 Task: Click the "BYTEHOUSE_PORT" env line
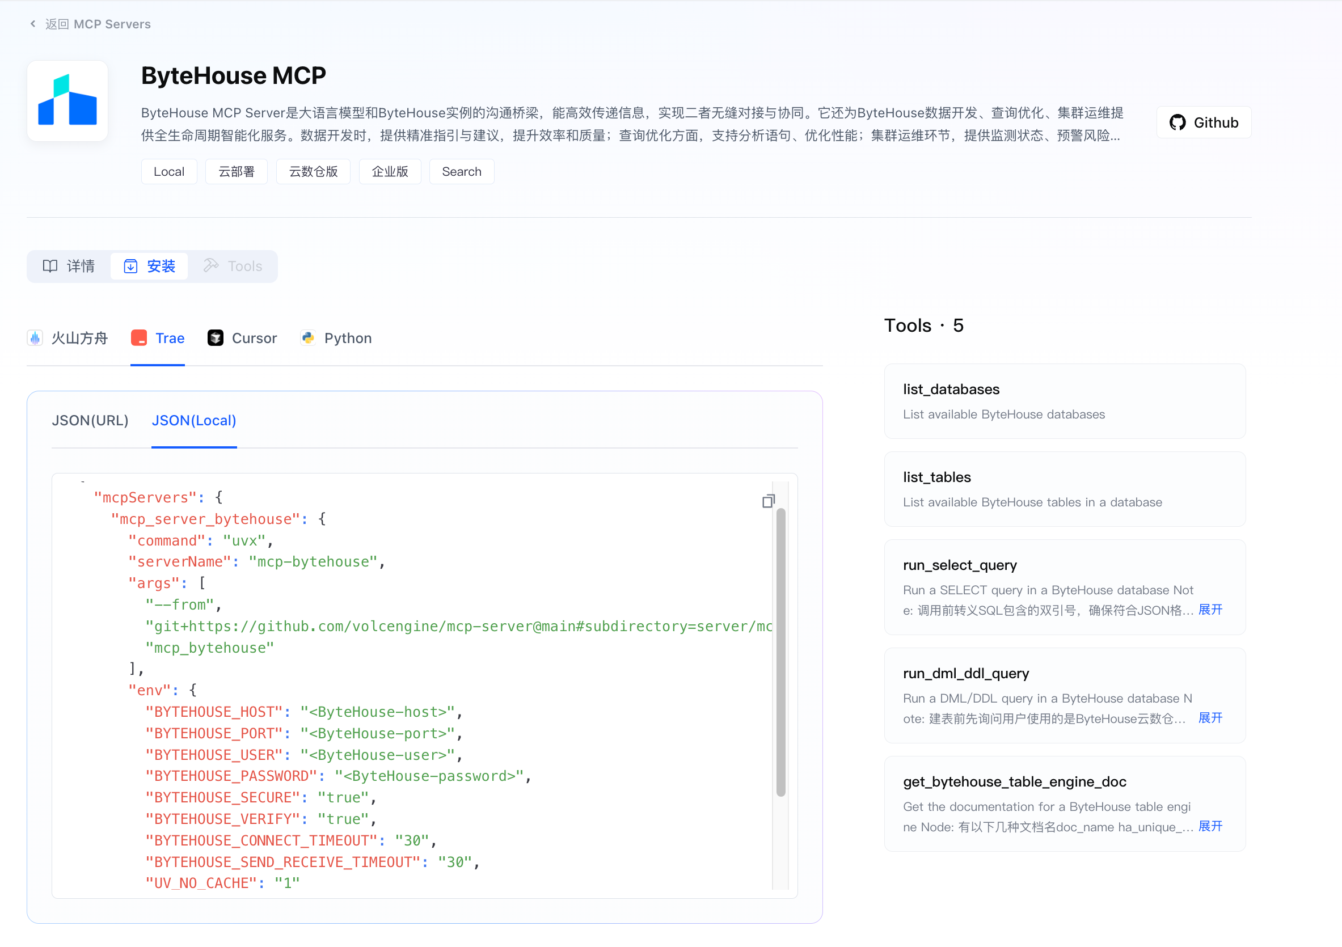click(x=304, y=733)
